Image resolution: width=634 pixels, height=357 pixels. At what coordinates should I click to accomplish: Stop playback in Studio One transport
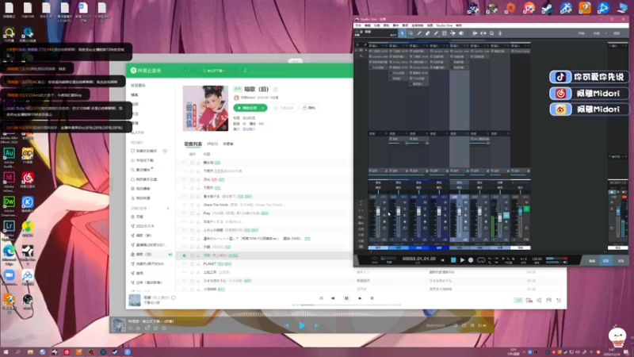(x=453, y=260)
